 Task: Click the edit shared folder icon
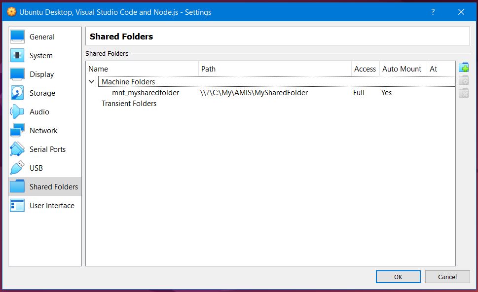point(464,80)
